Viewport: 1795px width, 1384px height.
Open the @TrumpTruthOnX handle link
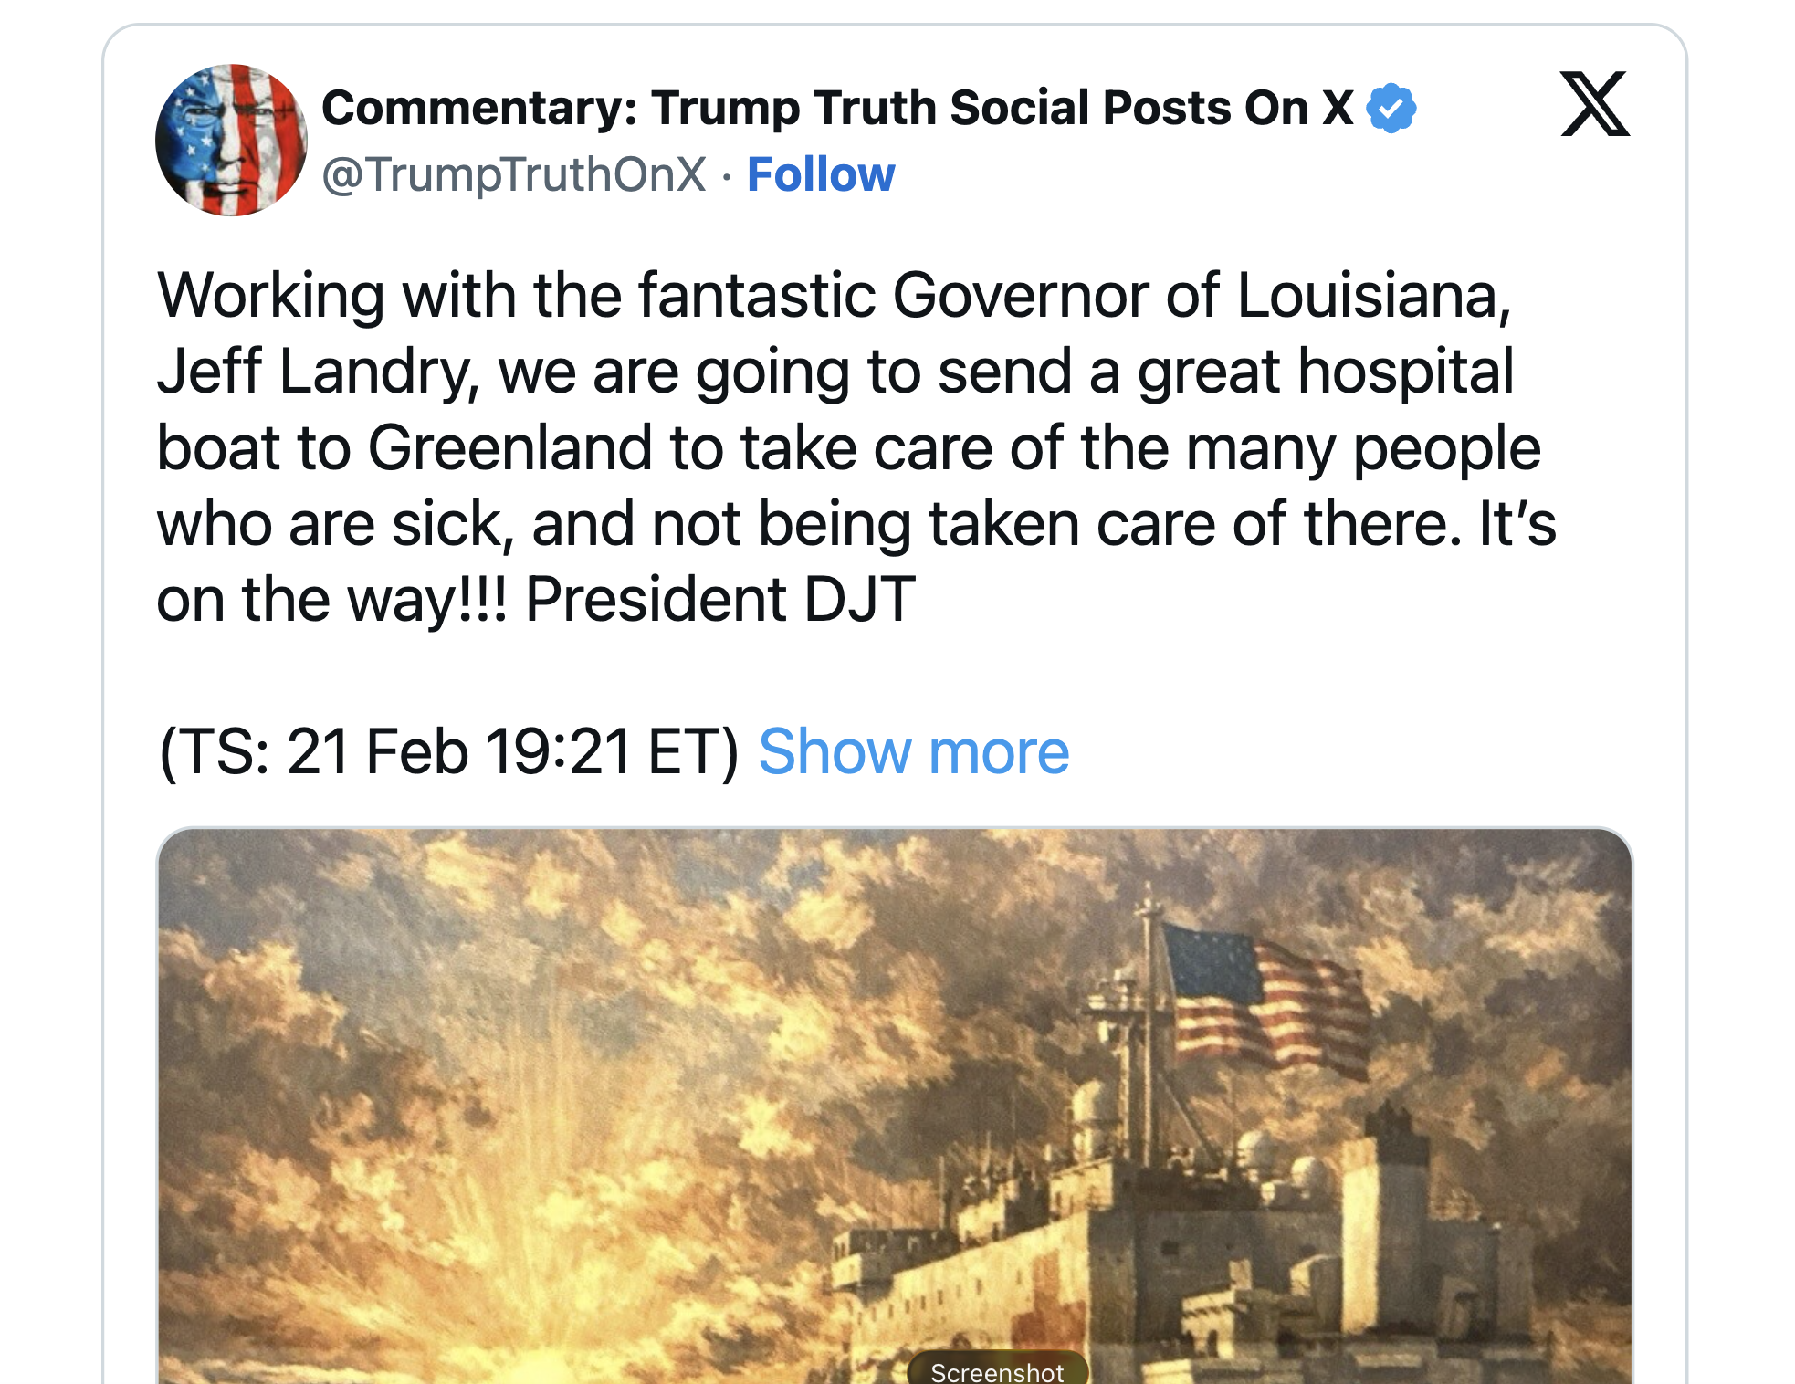pos(514,174)
